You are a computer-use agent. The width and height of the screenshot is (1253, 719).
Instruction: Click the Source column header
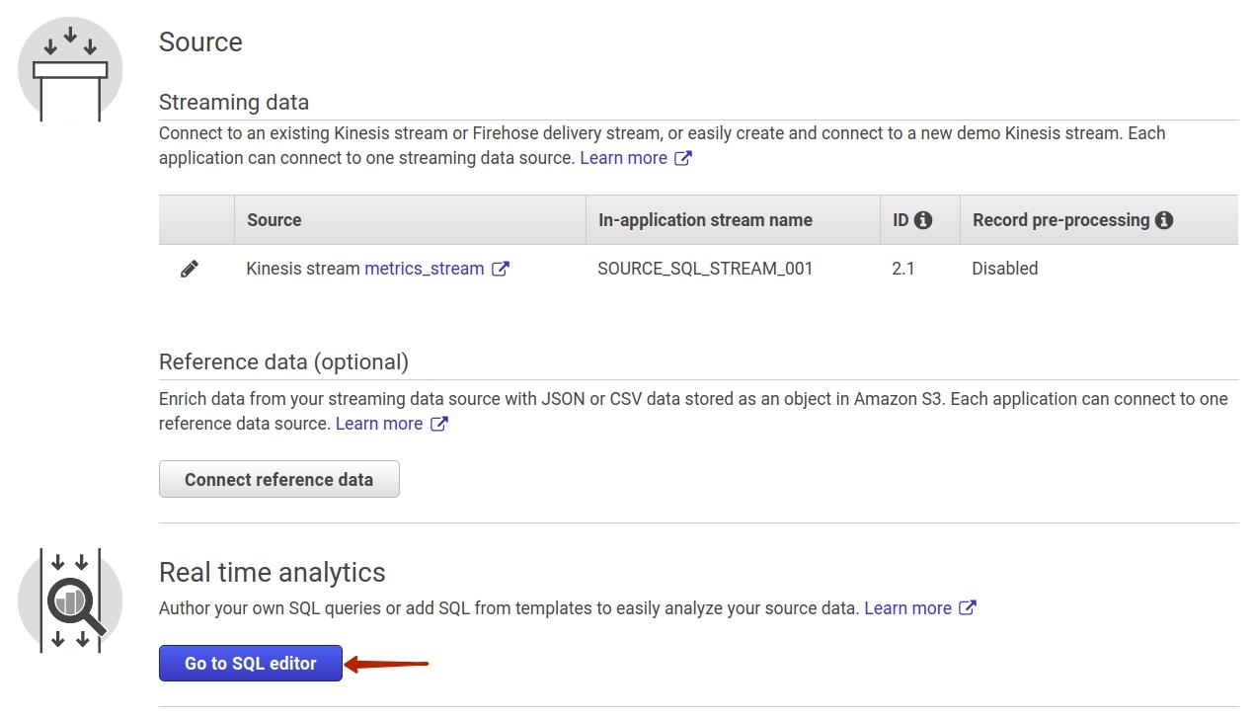(274, 220)
